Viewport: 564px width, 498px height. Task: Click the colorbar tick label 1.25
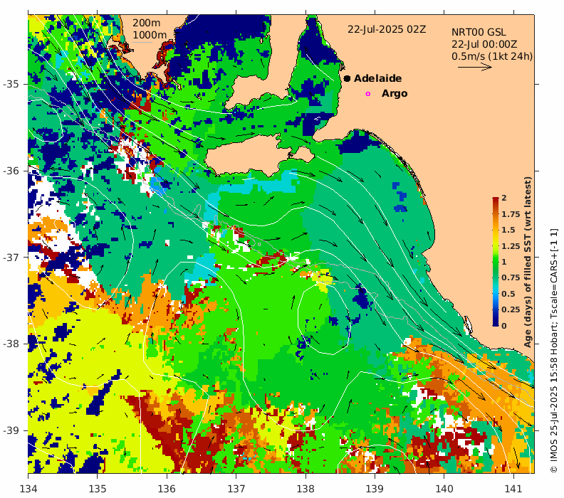pos(511,246)
